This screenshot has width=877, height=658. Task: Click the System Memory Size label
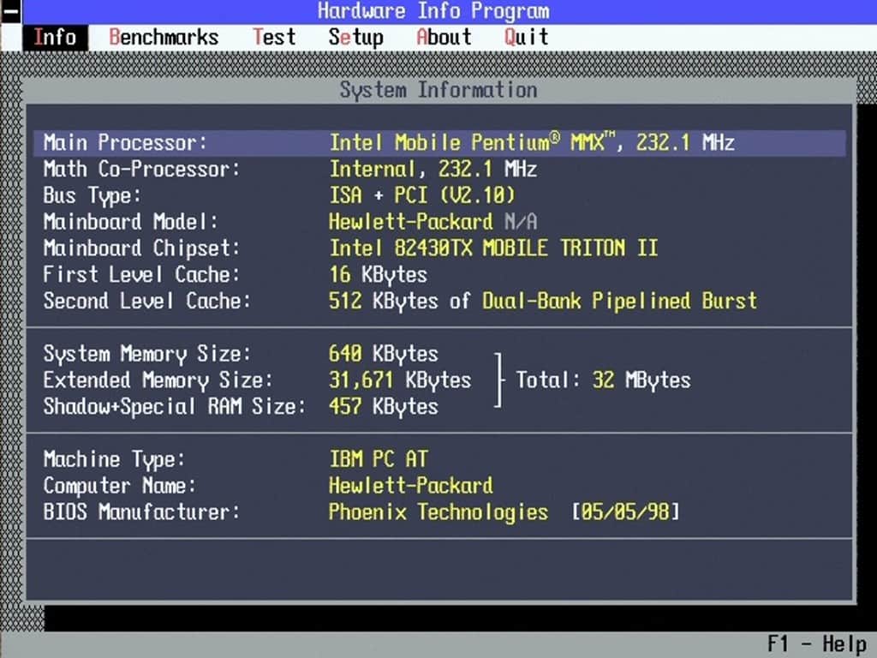tap(147, 354)
